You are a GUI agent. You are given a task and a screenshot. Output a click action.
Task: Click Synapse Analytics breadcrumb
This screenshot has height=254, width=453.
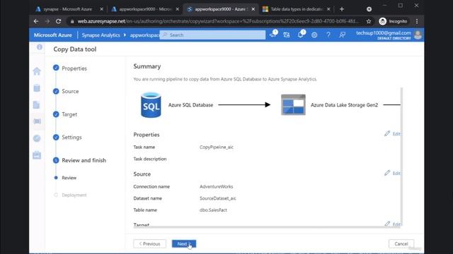101,35
